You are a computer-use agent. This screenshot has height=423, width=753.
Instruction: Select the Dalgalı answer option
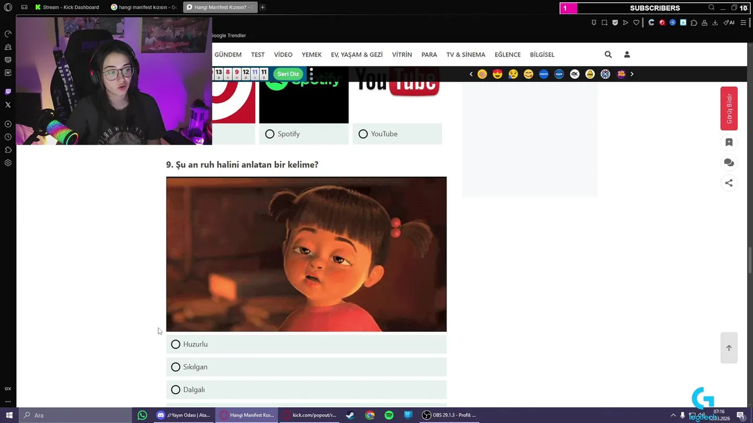[306, 390]
